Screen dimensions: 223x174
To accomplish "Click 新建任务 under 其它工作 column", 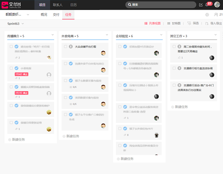I will (x=180, y=107).
